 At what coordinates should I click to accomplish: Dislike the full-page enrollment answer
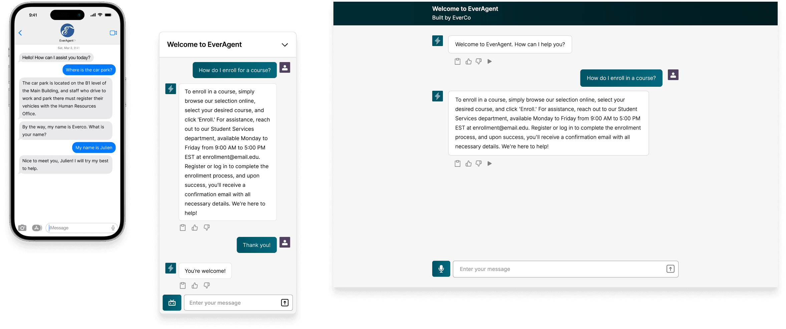point(479,163)
